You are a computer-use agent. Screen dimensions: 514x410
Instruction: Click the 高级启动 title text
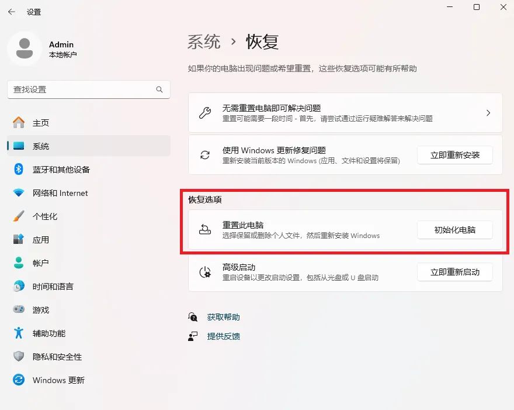[x=239, y=267]
